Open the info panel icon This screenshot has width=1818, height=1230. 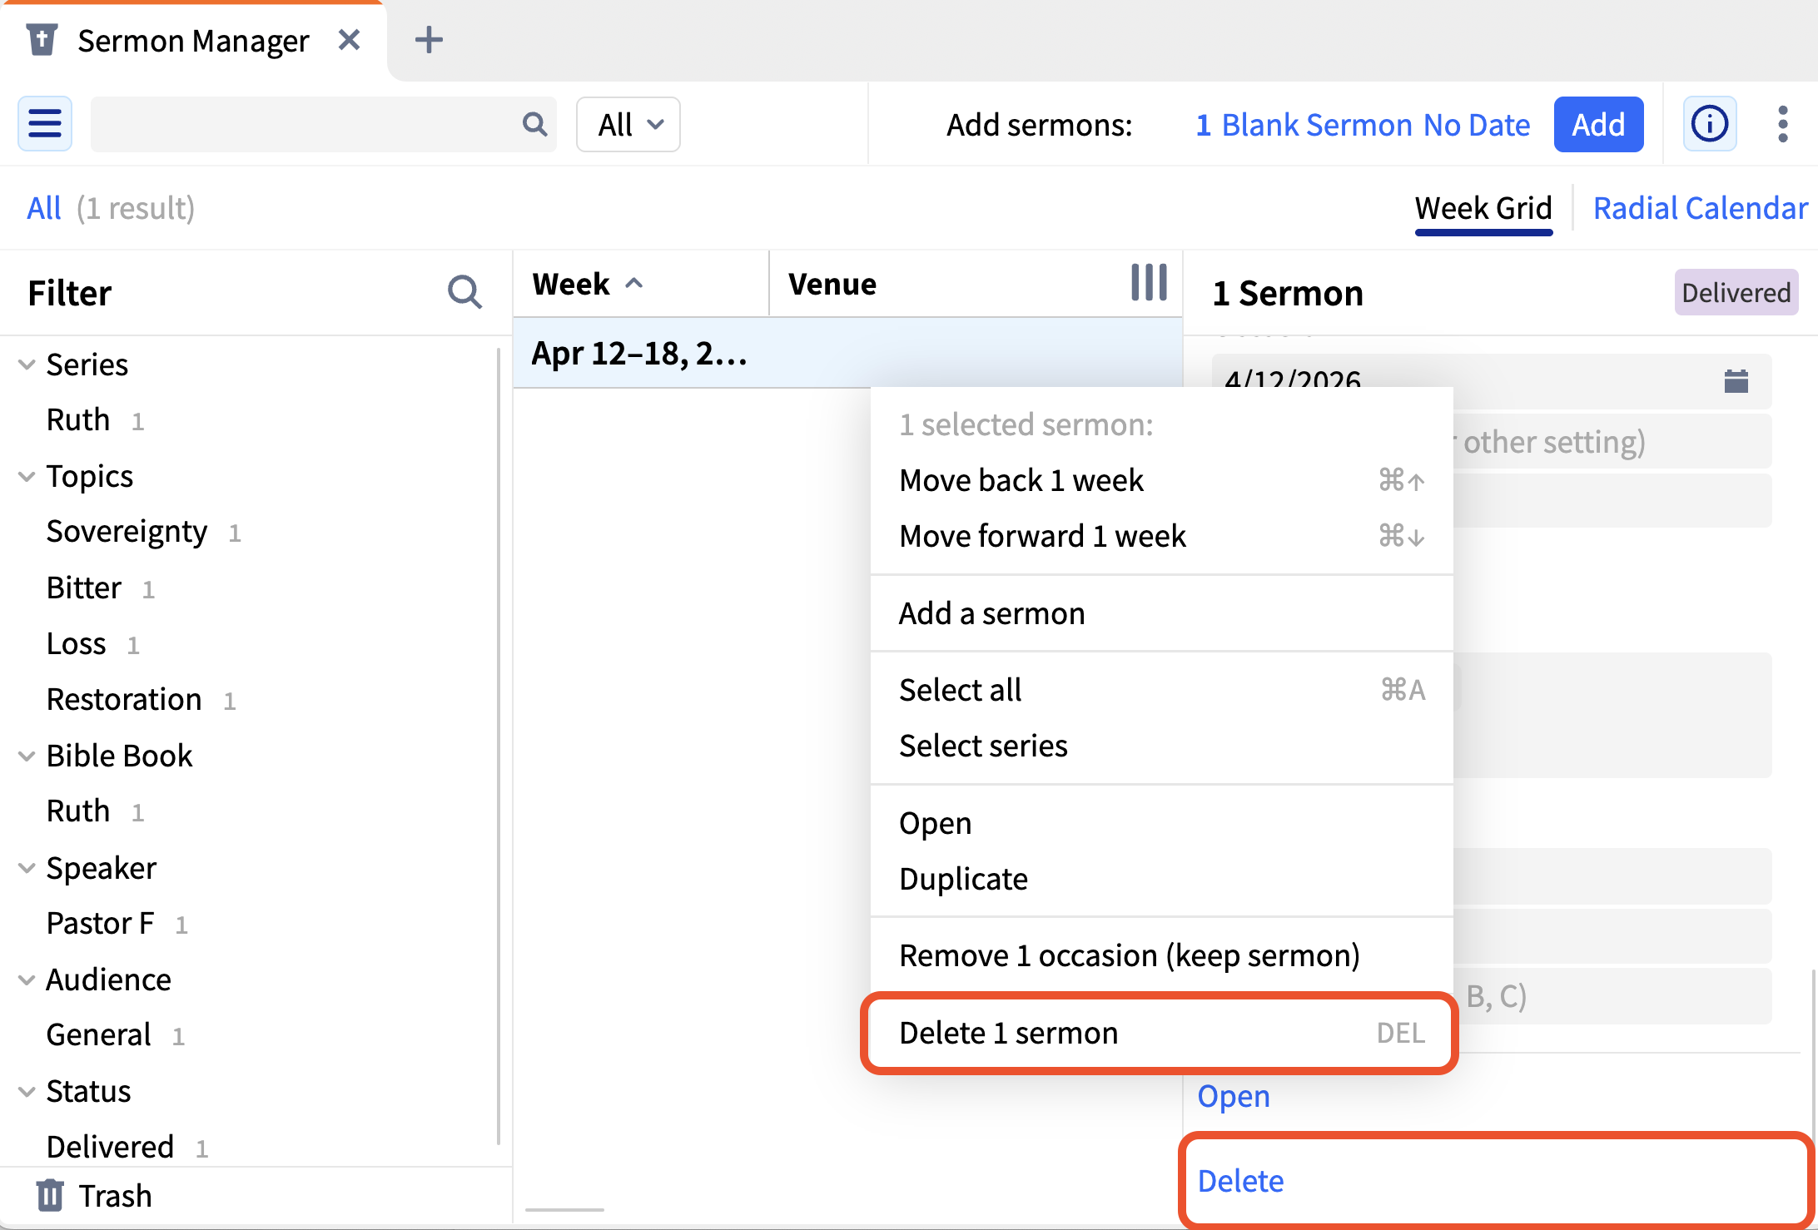(x=1710, y=124)
